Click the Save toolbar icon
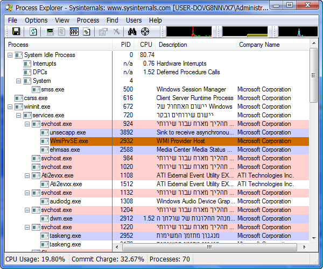 16,32
